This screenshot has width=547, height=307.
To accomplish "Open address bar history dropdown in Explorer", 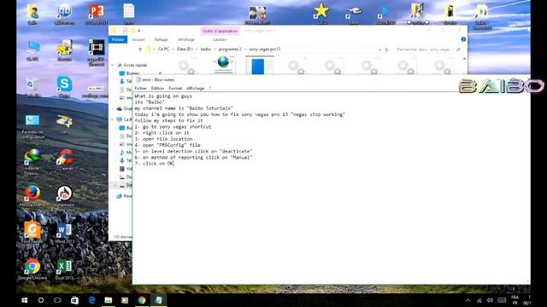I will 379,49.
